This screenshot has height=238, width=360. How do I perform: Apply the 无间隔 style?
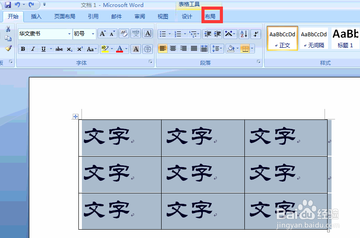314,38
